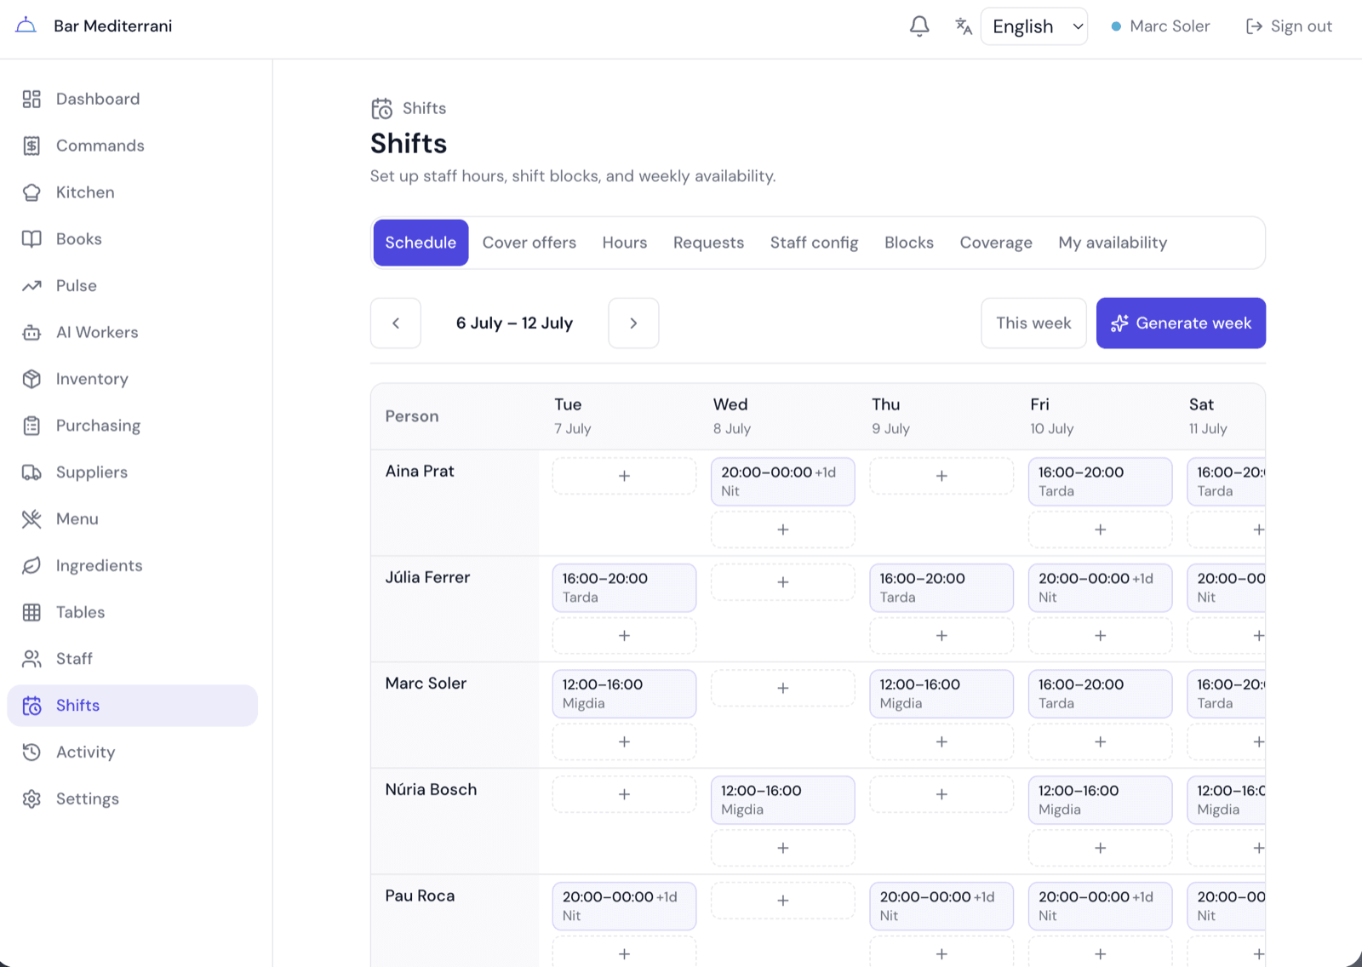
Task: Open Júlia Ferrer's Tuesday 16:00–20:00 Tarda shift
Action: point(624,587)
